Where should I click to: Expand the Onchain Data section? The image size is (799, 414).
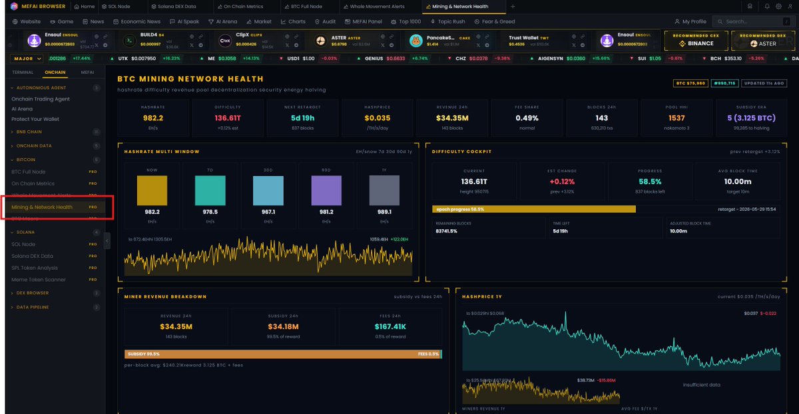click(x=55, y=146)
